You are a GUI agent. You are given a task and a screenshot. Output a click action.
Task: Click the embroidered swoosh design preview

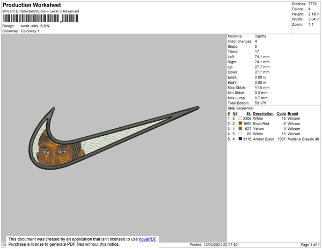pos(114,138)
